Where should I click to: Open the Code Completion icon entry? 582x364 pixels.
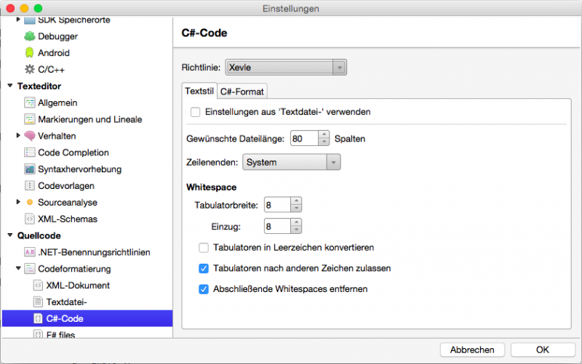30,153
